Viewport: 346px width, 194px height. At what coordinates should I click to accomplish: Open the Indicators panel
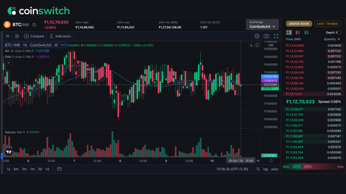(x=60, y=36)
